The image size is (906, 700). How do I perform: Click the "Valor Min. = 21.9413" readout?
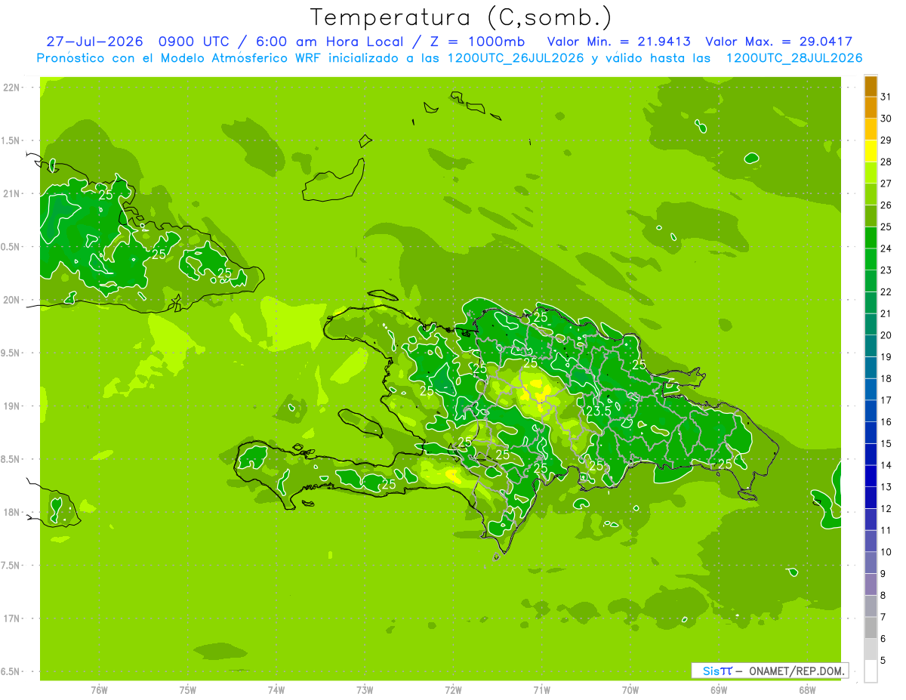coord(619,42)
